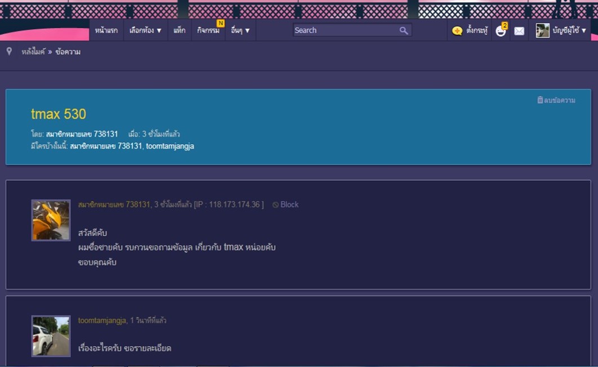The image size is (598, 367).
Task: Open the envelope messages icon
Action: 519,31
